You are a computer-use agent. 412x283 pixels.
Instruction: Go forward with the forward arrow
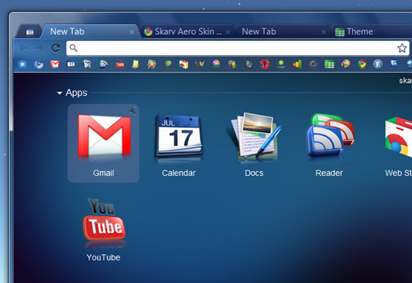click(40, 48)
